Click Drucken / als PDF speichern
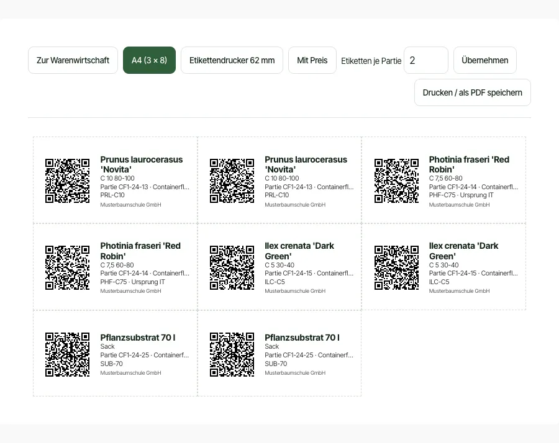 click(473, 92)
